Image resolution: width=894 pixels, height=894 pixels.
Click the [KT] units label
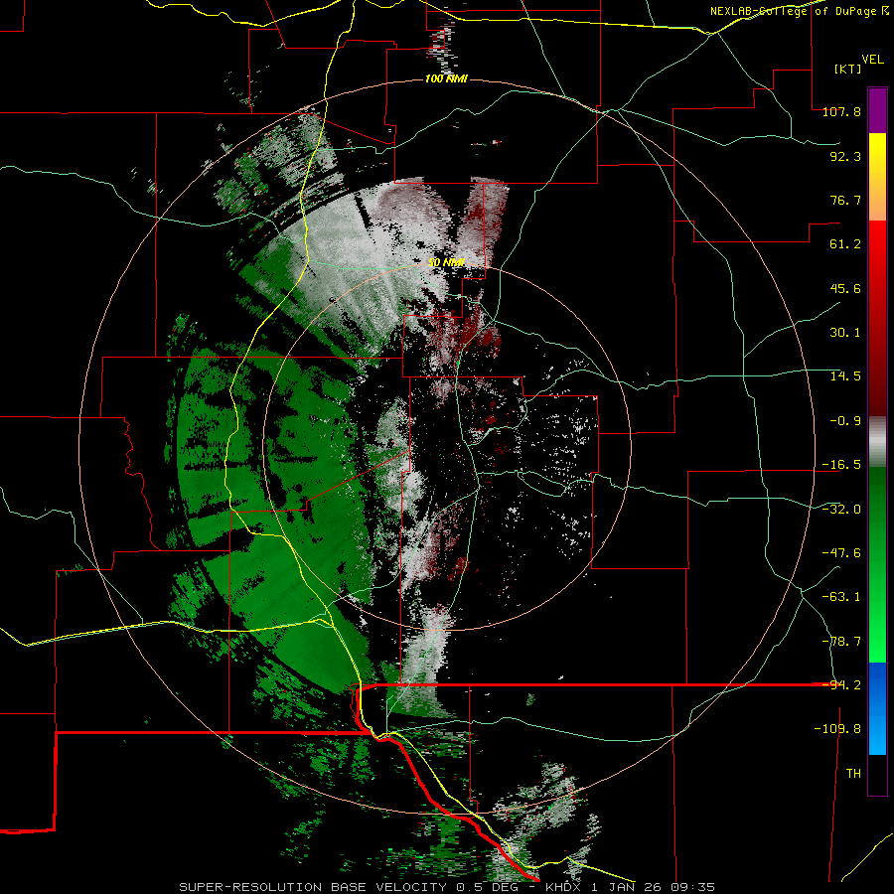click(848, 69)
